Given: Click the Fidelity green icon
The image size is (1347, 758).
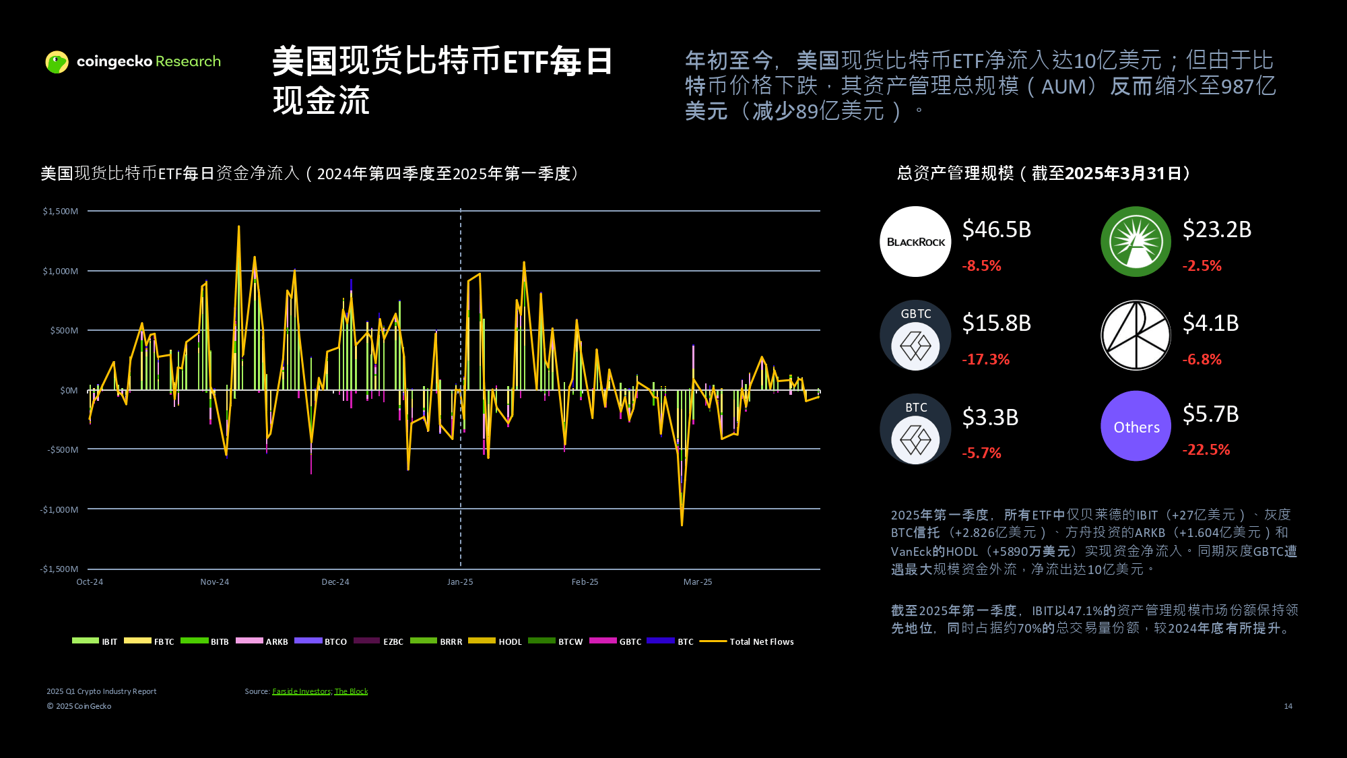Looking at the screenshot, I should coord(1136,241).
